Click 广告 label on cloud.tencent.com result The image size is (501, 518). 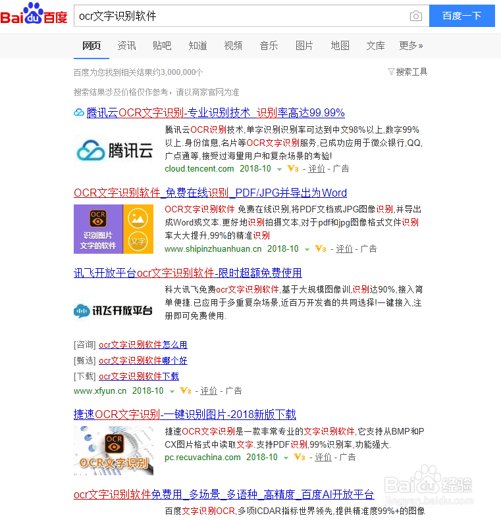pyautogui.click(x=341, y=169)
